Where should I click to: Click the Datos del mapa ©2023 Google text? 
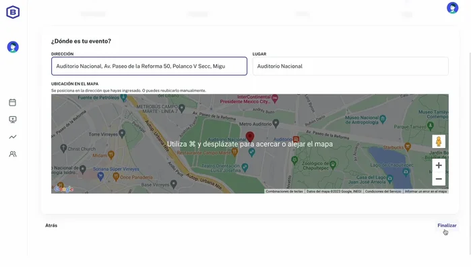pyautogui.click(x=334, y=191)
